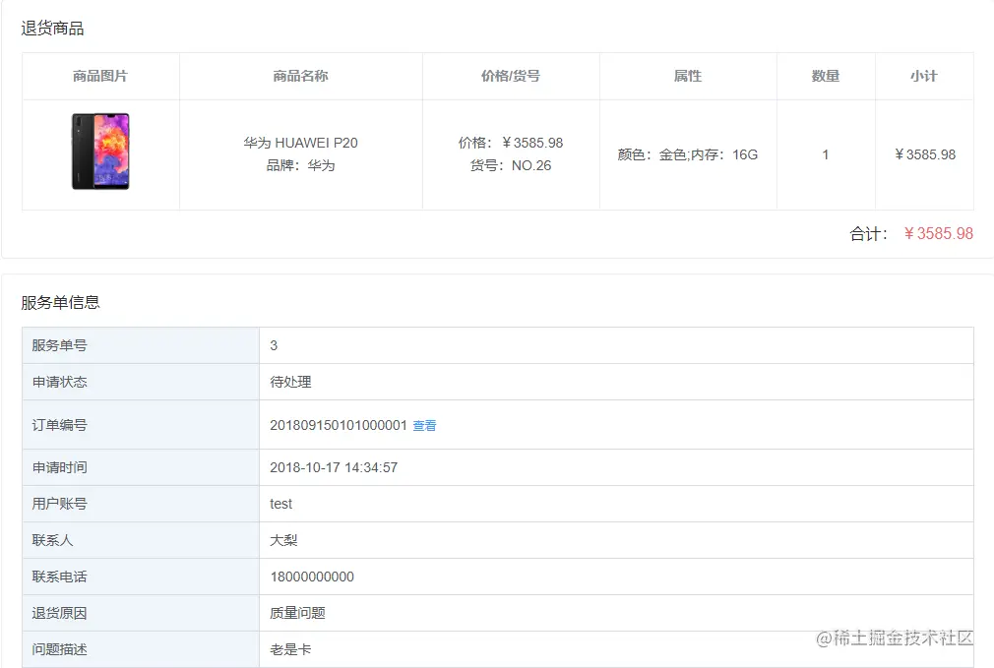Viewport: 994px width, 668px height.
Task: Select product name 华为 HUAWEI P20
Action: point(300,143)
